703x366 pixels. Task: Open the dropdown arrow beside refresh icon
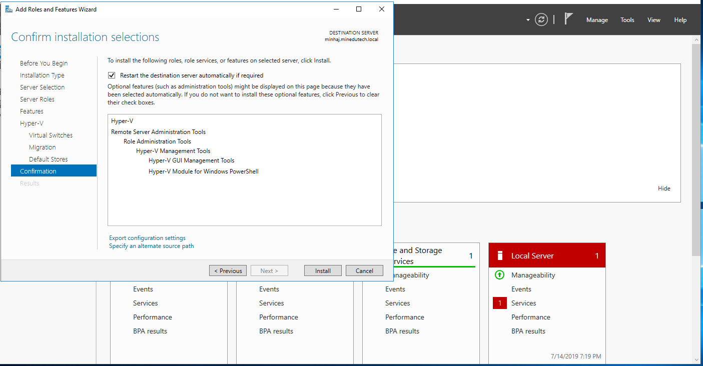pyautogui.click(x=528, y=20)
